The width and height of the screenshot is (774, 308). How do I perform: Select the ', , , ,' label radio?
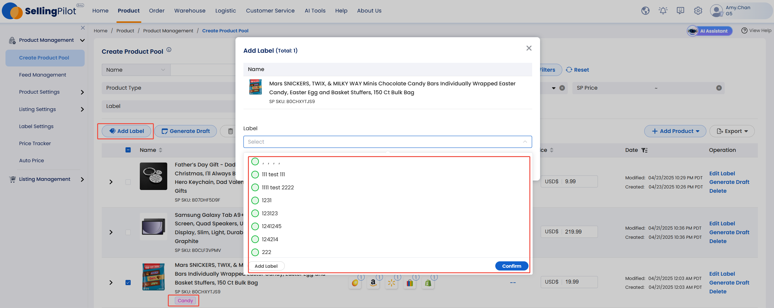click(255, 161)
